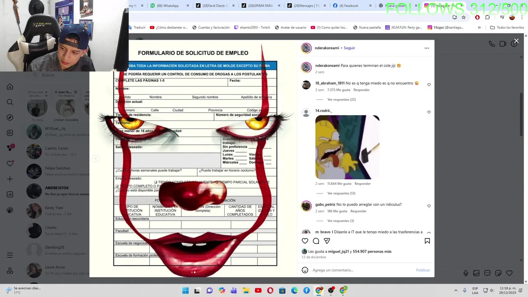528x297 pixels.
Task: Open ANDRESITOX conversation
Action: click(x=58, y=191)
